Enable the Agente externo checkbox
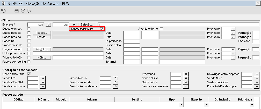 click(x=161, y=29)
